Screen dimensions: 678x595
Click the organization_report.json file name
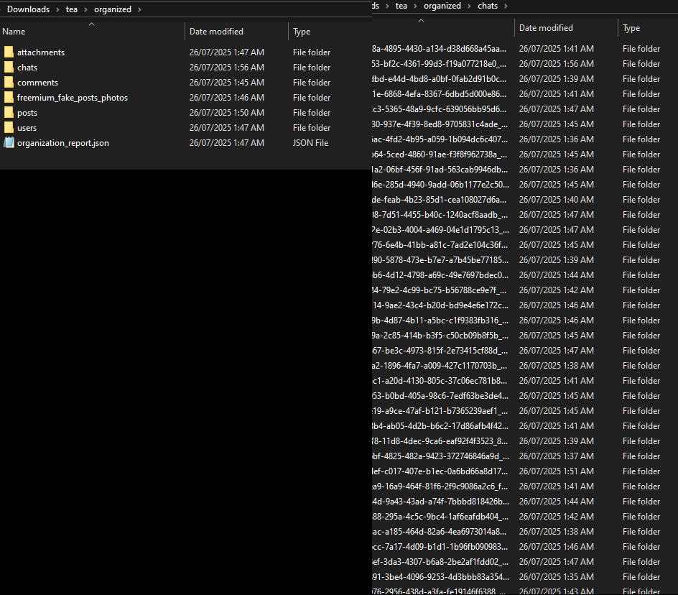point(63,143)
